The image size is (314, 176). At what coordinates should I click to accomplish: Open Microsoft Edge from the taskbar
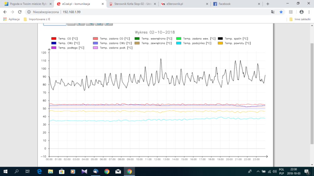click(39, 171)
